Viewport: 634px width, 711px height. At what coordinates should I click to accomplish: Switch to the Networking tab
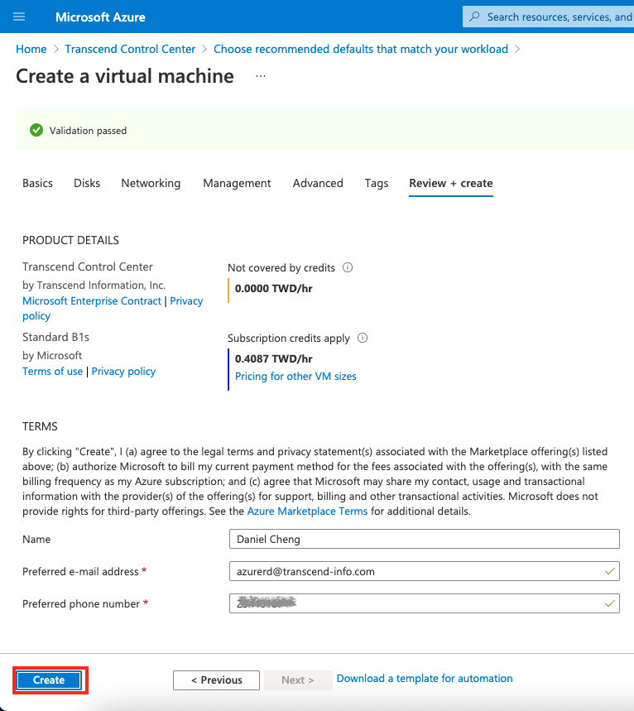(151, 183)
